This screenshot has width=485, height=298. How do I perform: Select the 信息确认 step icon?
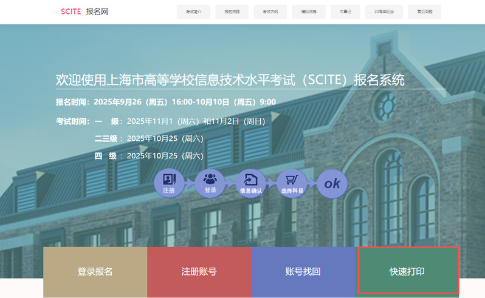pyautogui.click(x=250, y=183)
